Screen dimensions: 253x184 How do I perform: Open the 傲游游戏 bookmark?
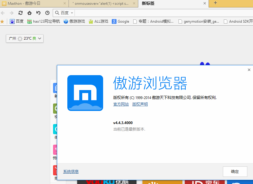click(x=74, y=21)
